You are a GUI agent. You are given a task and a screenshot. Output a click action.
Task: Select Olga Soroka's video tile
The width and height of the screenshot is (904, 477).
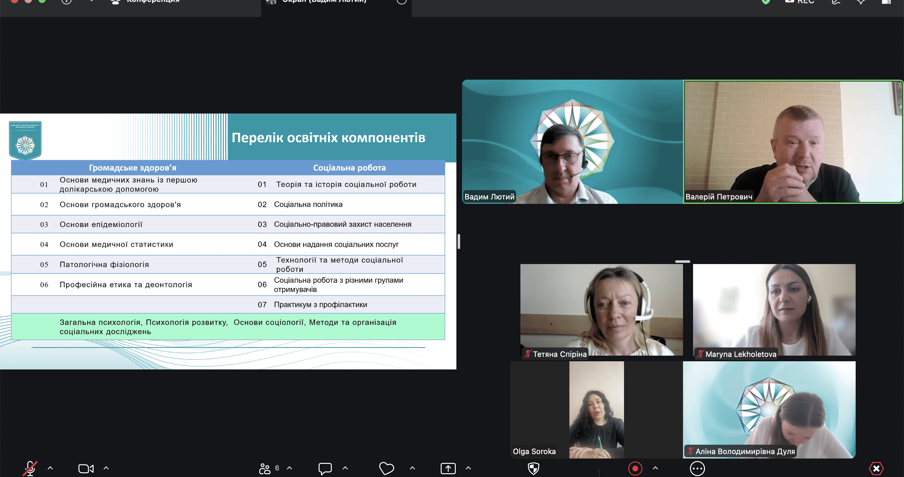tap(597, 410)
